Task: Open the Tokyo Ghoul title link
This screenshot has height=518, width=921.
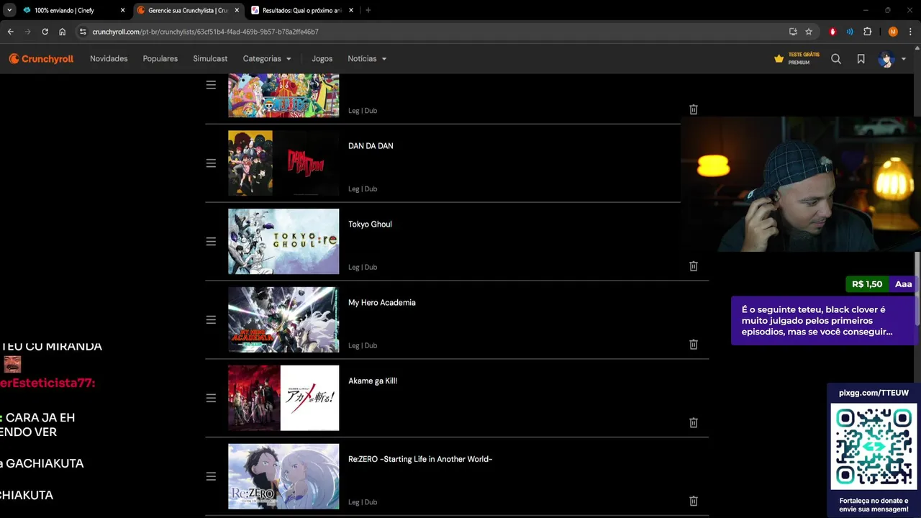Action: [x=370, y=224]
